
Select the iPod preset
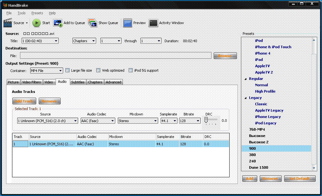259,41
